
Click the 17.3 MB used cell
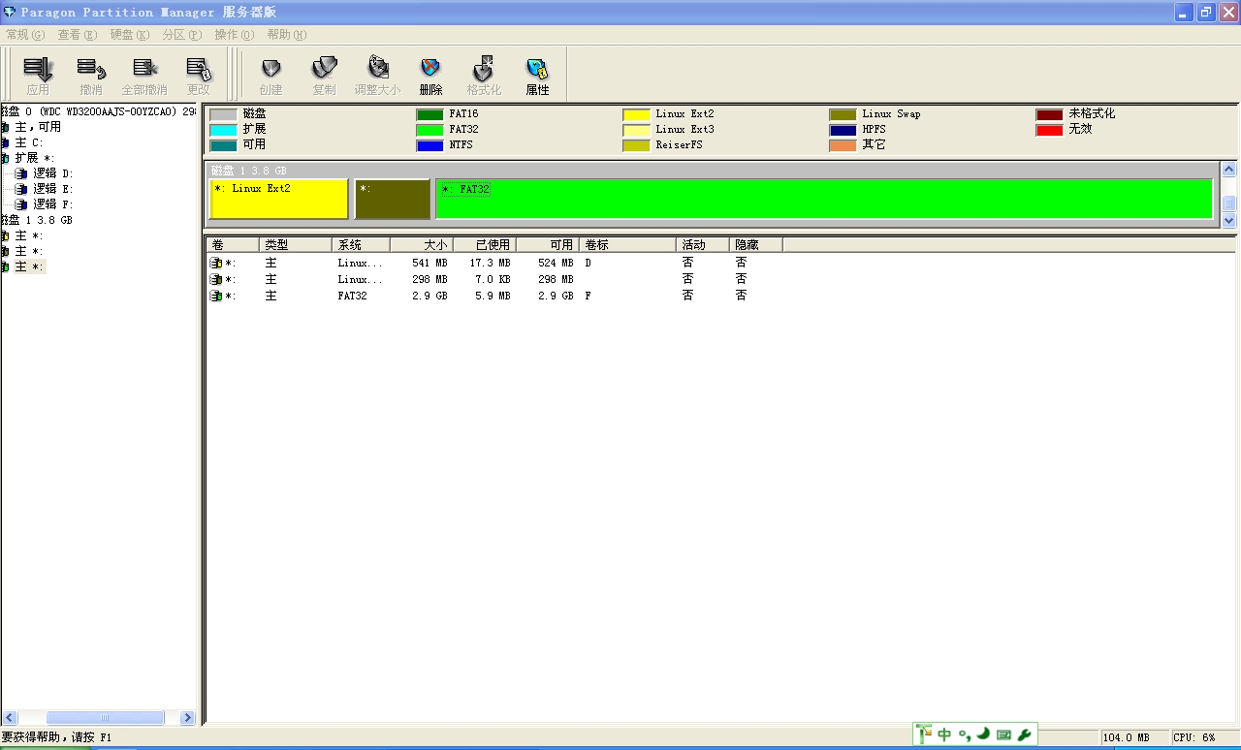[x=490, y=263]
